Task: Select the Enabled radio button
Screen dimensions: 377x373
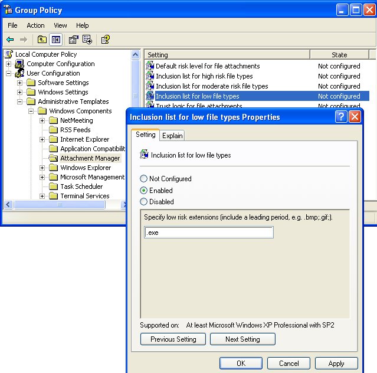Action: [x=144, y=191]
